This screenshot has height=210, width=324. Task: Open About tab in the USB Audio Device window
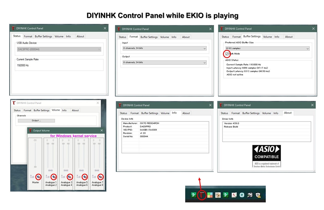(x=80, y=36)
